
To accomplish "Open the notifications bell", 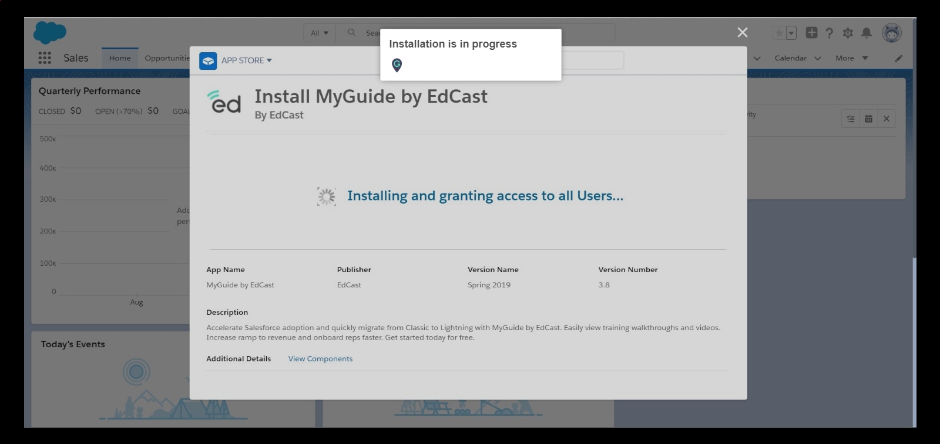I will tap(867, 33).
